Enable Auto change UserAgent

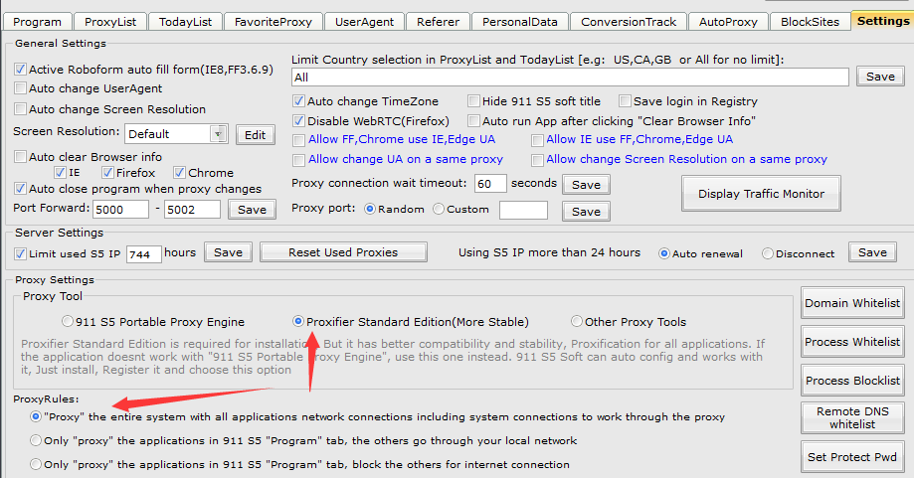point(21,88)
